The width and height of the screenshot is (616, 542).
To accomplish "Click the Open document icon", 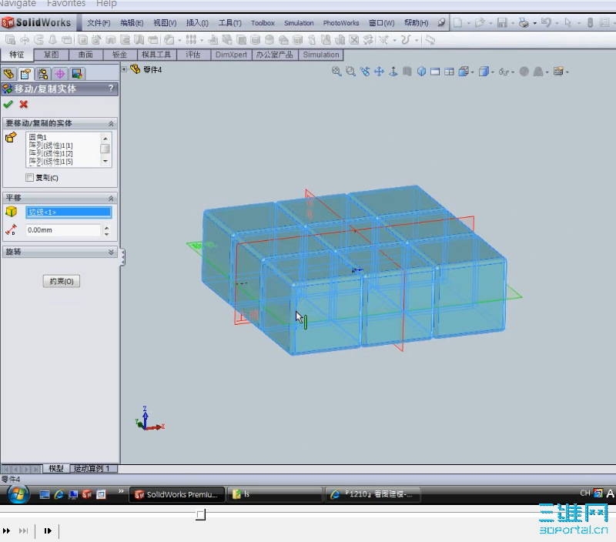I will (x=479, y=22).
